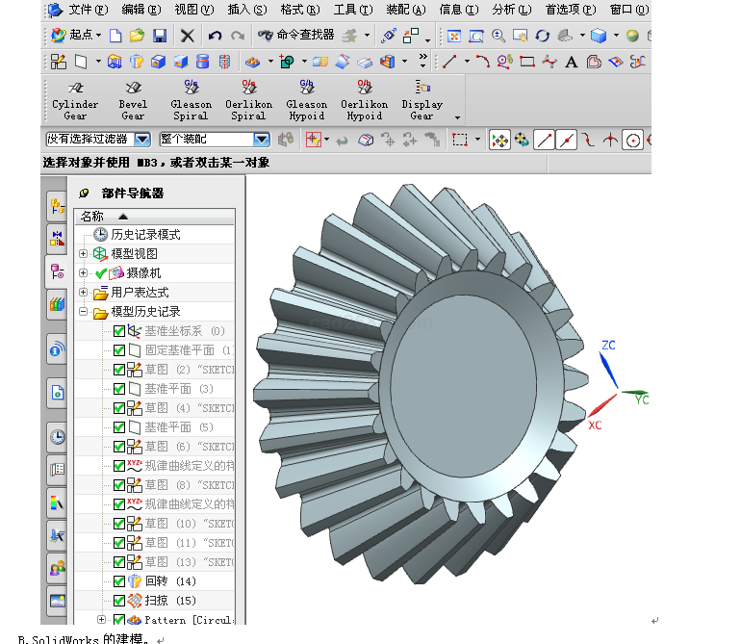741x644 pixels.
Task: Click the Undo arrow icon
Action: tap(214, 36)
